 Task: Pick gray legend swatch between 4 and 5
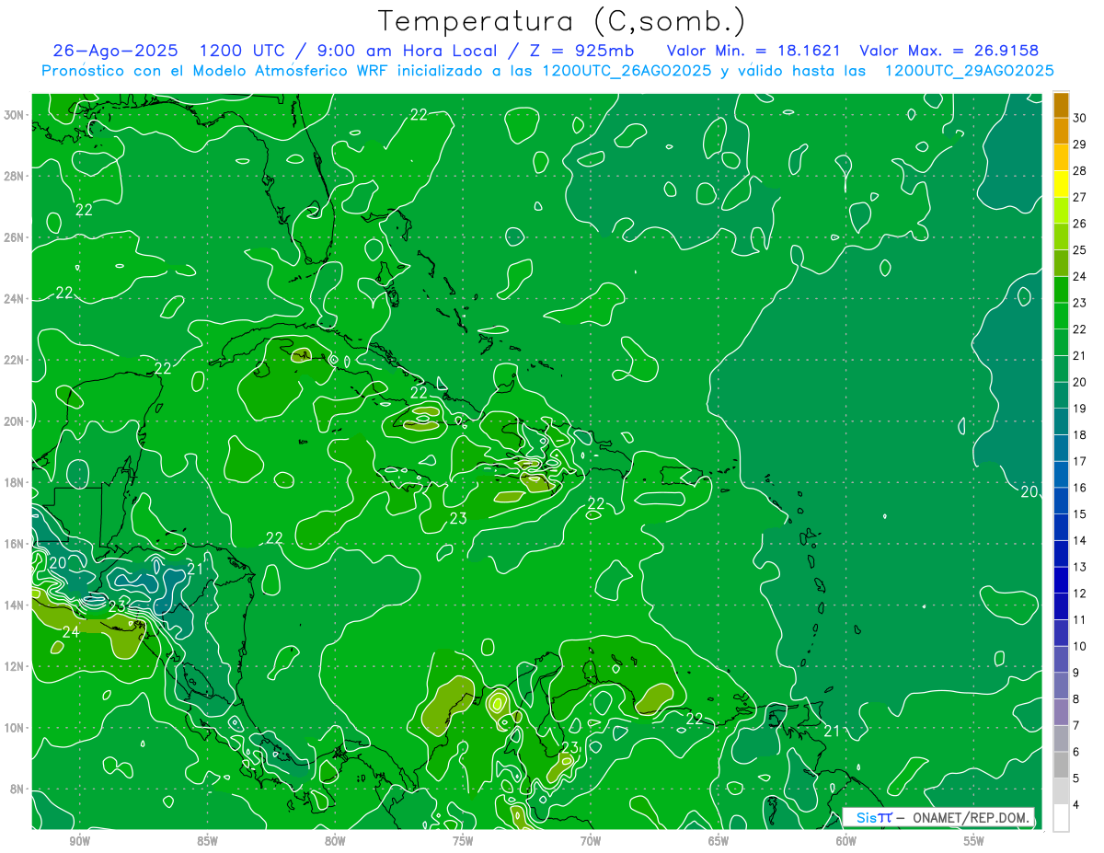click(x=1061, y=792)
